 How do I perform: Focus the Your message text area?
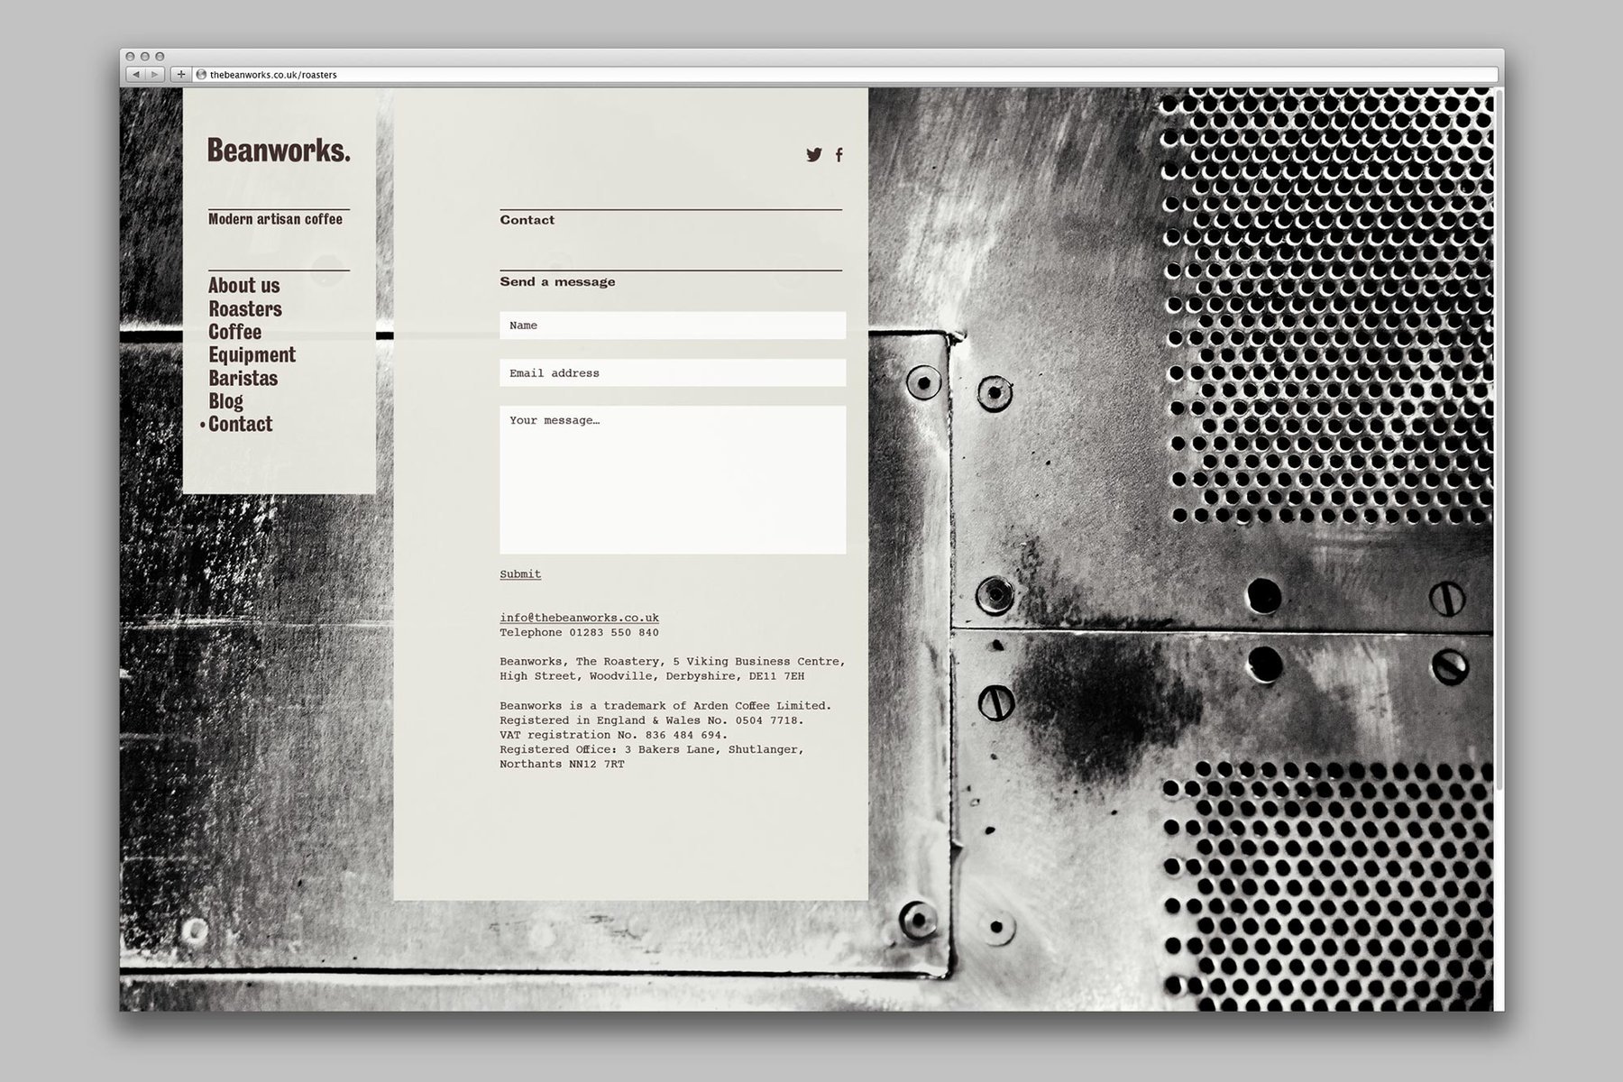click(x=673, y=480)
